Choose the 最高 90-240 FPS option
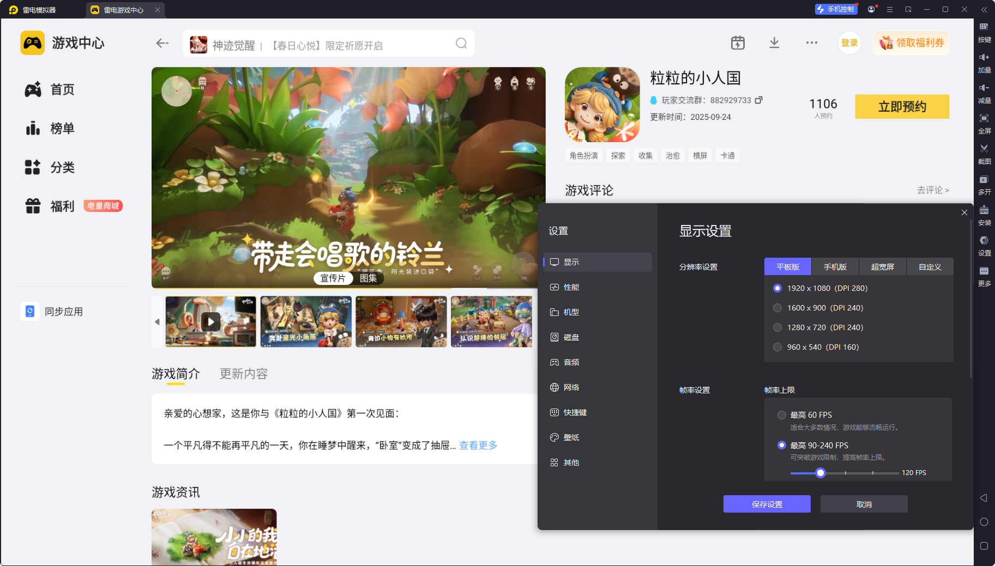995x566 pixels. 813,445
